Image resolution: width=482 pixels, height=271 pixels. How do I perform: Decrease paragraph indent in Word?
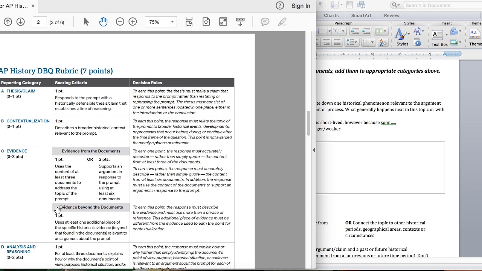pos(354,31)
